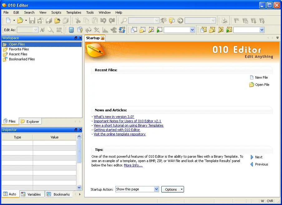Click the Save All toolbar icon
The height and width of the screenshot is (205, 282).
point(49,21)
